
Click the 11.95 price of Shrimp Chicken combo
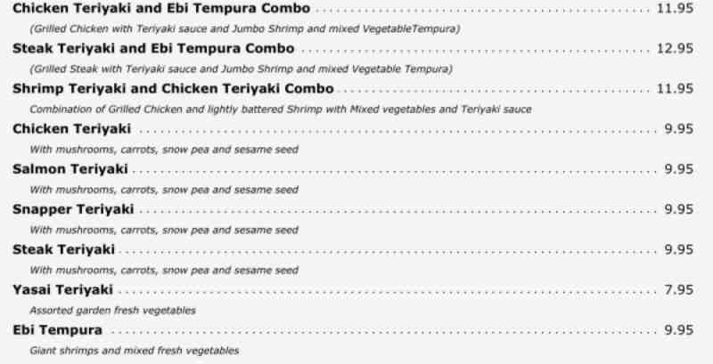pos(675,88)
